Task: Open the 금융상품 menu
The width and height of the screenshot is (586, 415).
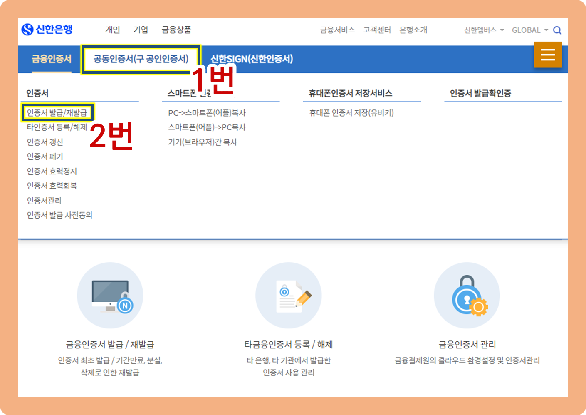Action: click(176, 30)
